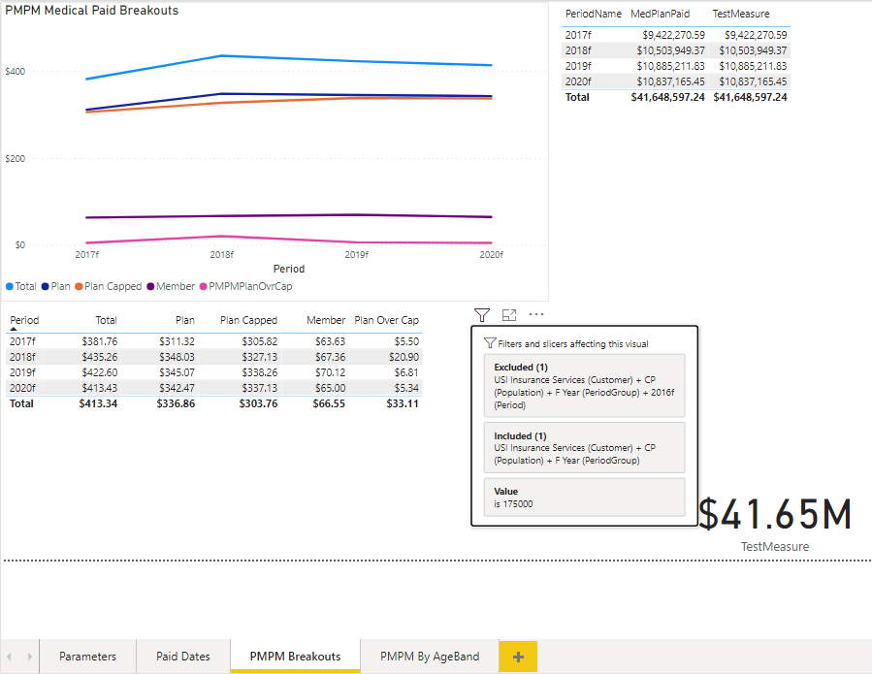Click the $10,837,165.45 TestMeasure cell
Screen dimensions: 872x674
753,81
